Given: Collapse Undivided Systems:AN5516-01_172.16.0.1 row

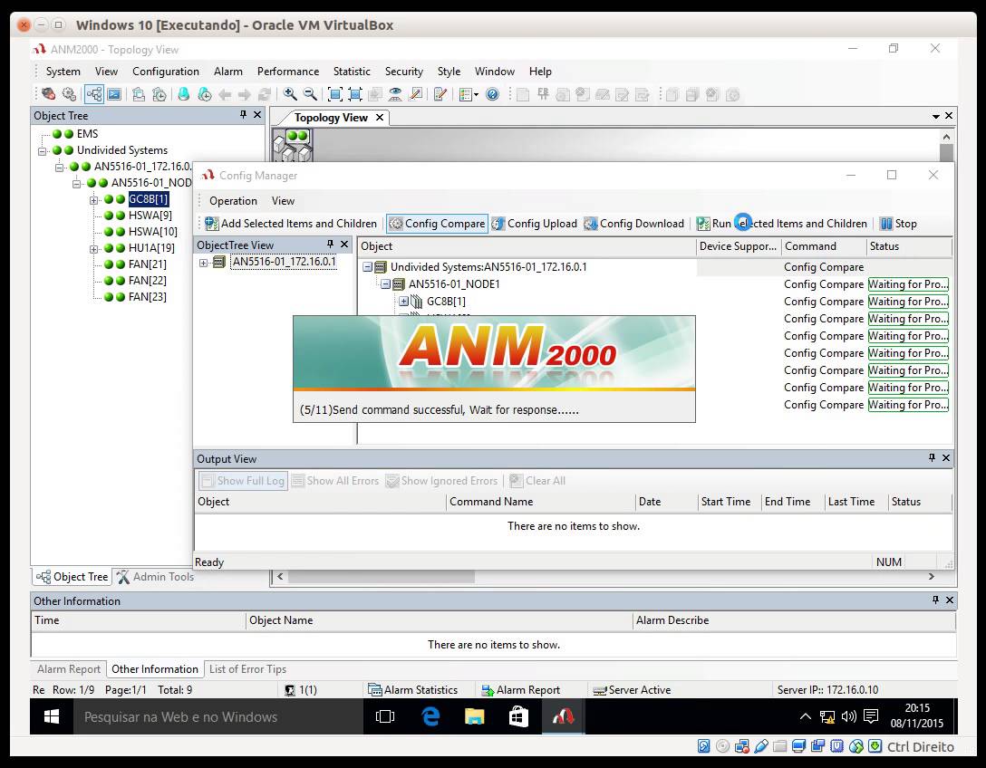Looking at the screenshot, I should point(367,267).
